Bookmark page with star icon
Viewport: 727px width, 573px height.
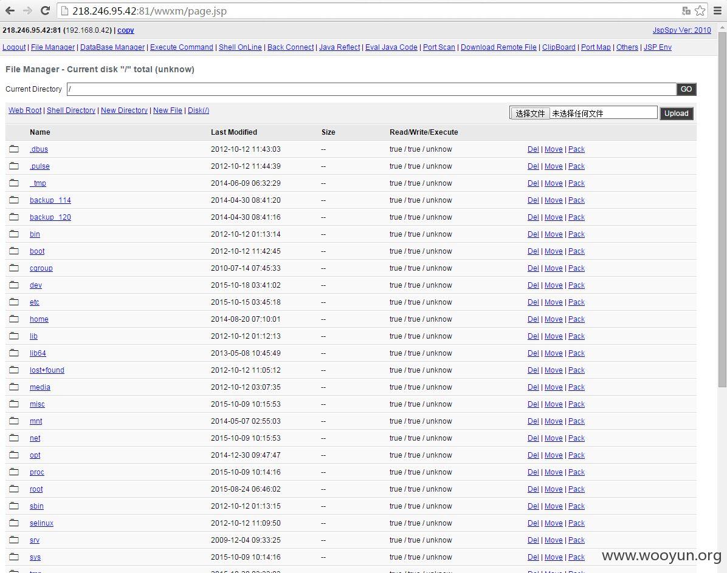(700, 11)
